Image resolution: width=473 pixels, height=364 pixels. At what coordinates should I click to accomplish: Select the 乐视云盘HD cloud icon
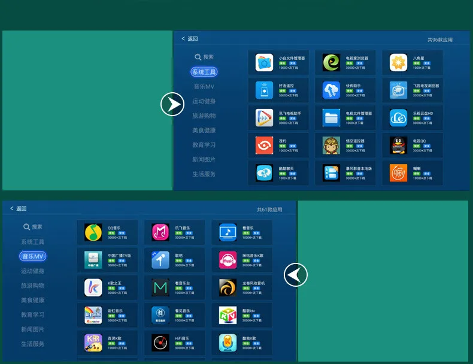(398, 118)
